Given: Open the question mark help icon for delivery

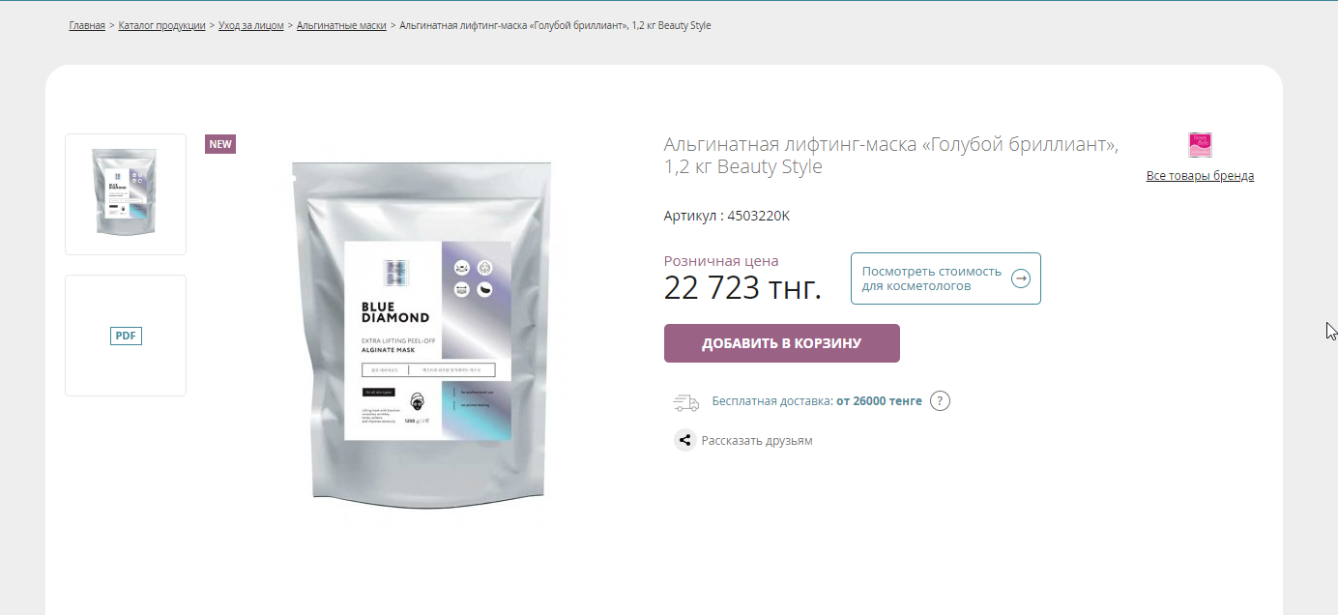Looking at the screenshot, I should [940, 400].
